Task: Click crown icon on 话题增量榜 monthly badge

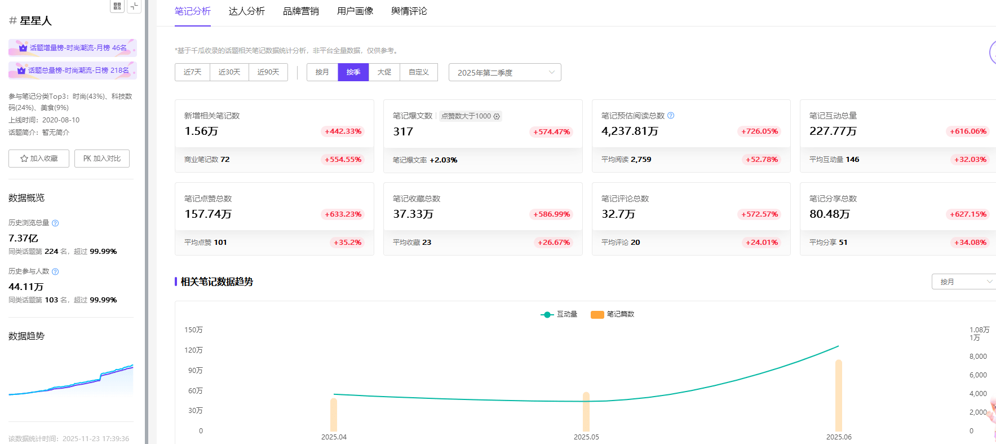Action: pyautogui.click(x=23, y=48)
